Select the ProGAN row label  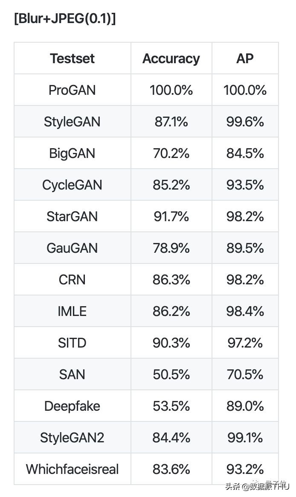(x=72, y=90)
